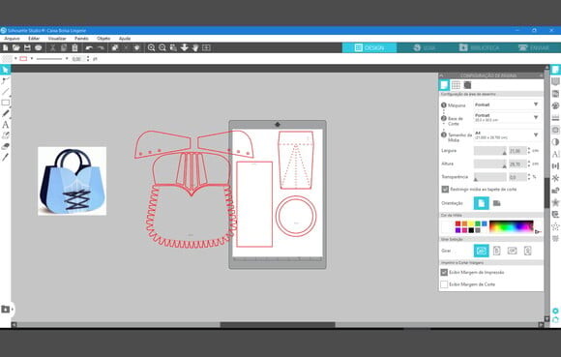Switch to the DESIGN tab
Screen dimensions: 561x357
[369, 47]
